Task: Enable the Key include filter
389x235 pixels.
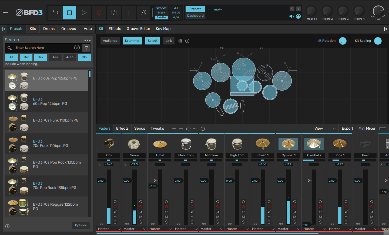Action: click(x=55, y=57)
